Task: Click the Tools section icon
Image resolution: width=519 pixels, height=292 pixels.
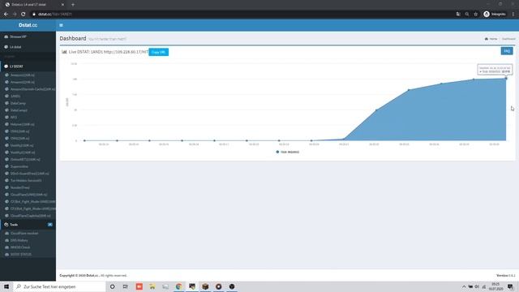Action: (6, 225)
